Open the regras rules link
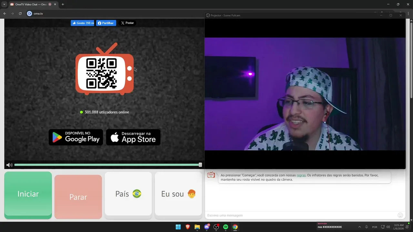Screen dimensions: 413x232 pos(301,175)
